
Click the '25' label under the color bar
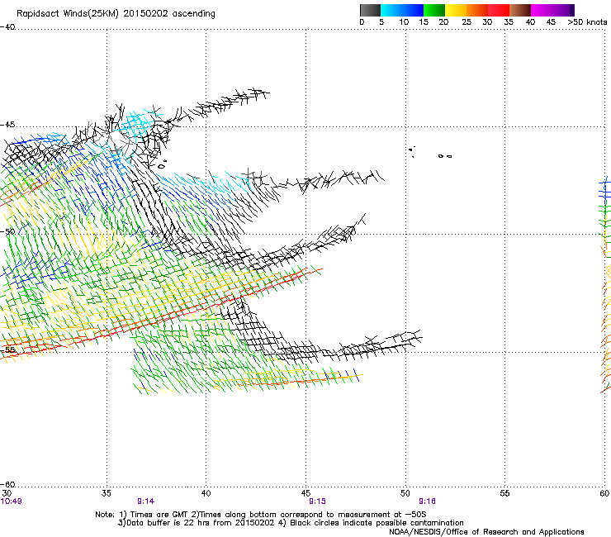pyautogui.click(x=467, y=22)
